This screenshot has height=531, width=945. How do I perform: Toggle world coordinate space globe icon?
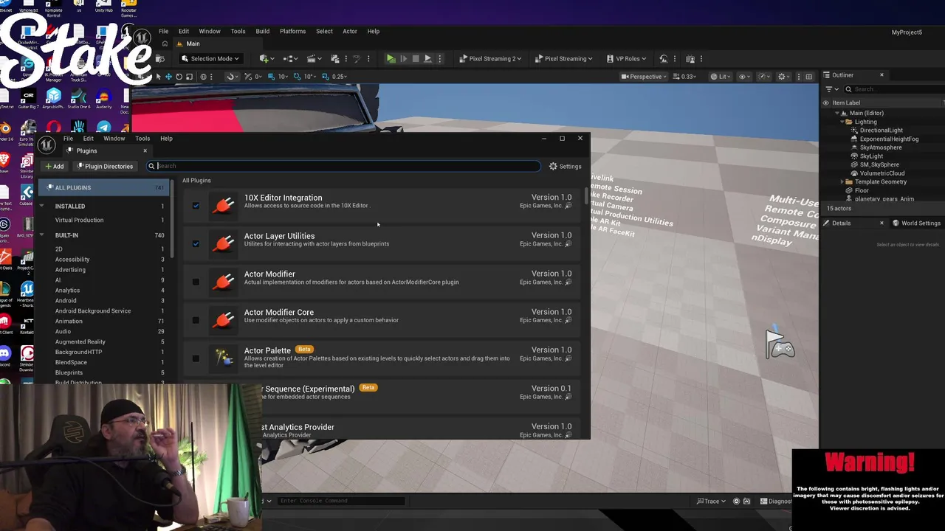click(203, 77)
